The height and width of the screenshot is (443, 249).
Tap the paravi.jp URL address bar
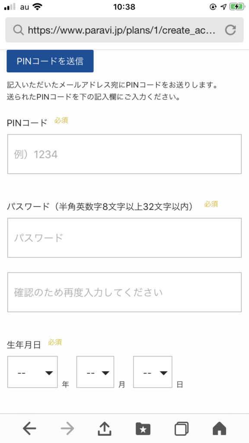click(x=124, y=30)
